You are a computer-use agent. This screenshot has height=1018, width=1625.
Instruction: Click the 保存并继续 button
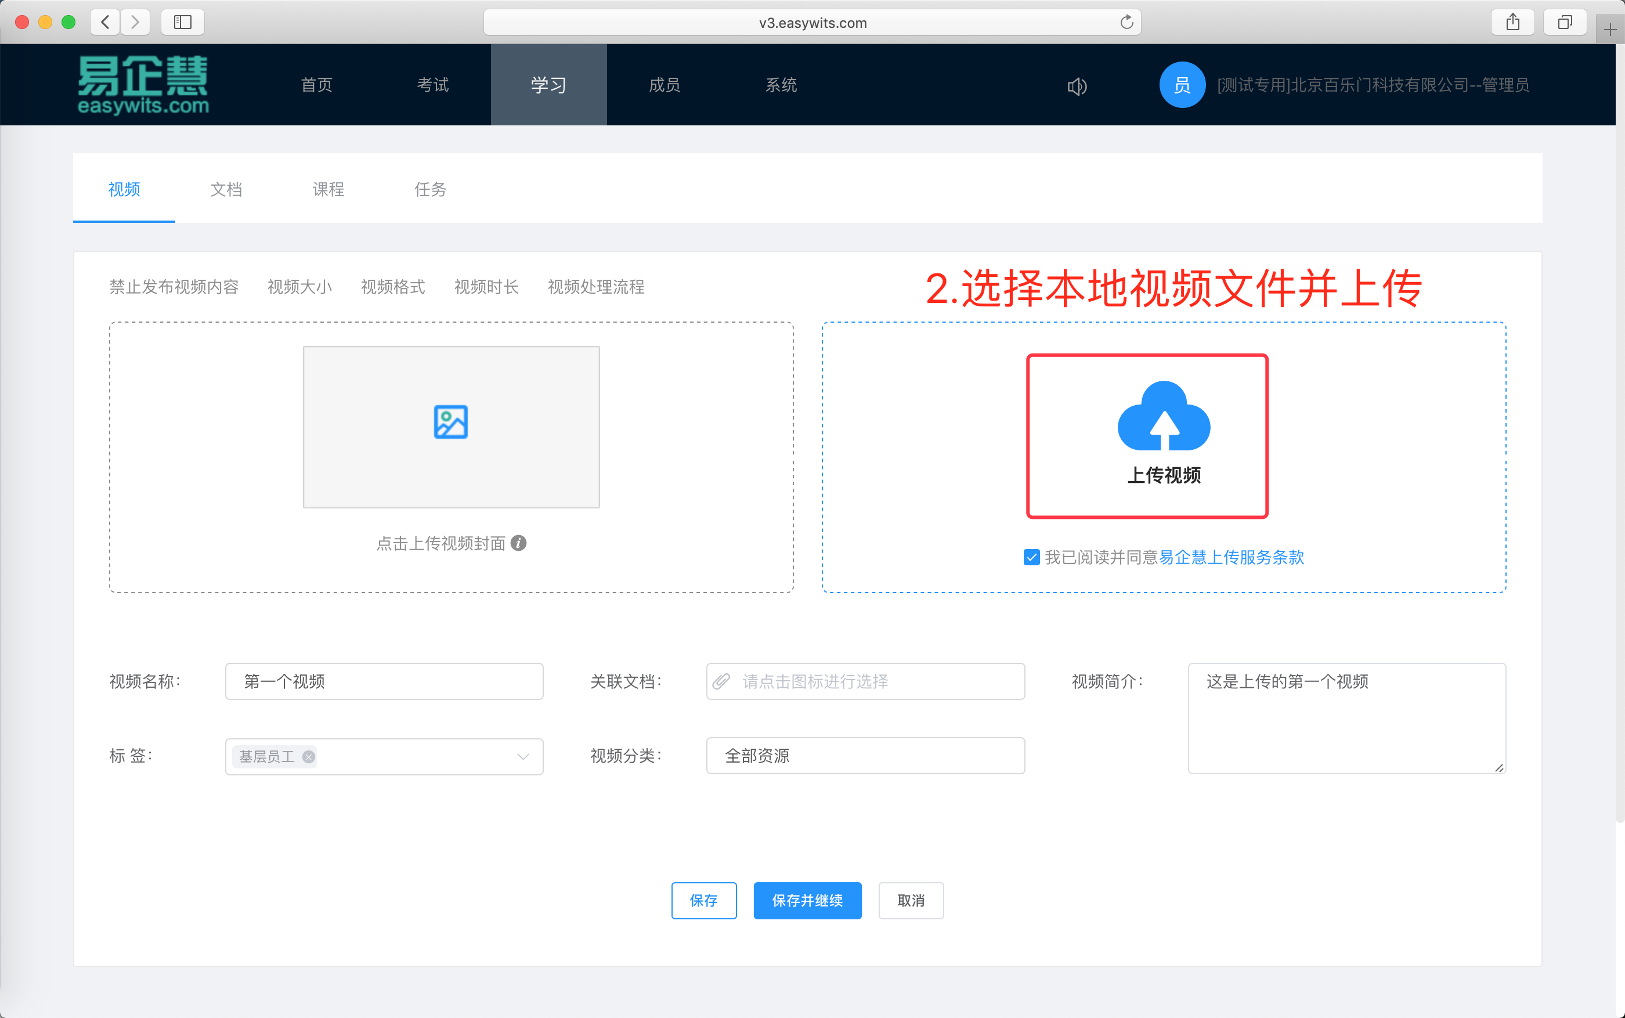click(807, 900)
